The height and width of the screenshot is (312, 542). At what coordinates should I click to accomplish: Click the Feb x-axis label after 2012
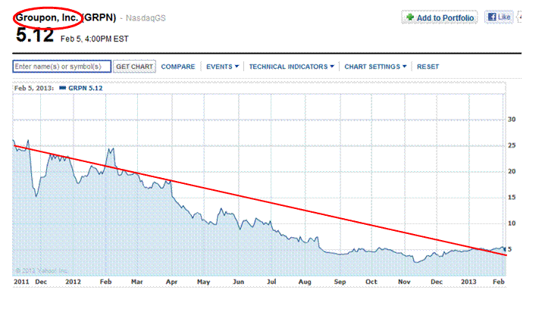coord(106,282)
